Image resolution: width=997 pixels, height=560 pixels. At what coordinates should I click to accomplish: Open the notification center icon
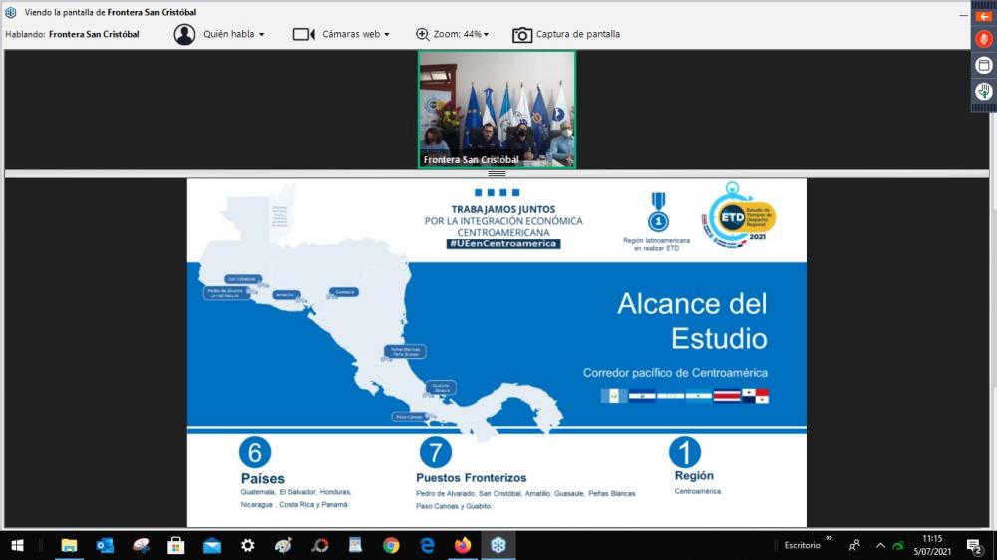click(974, 546)
